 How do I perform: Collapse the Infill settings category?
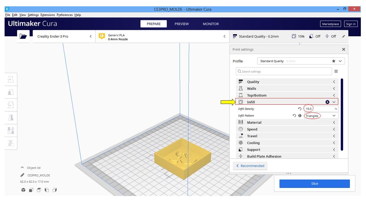pyautogui.click(x=287, y=102)
